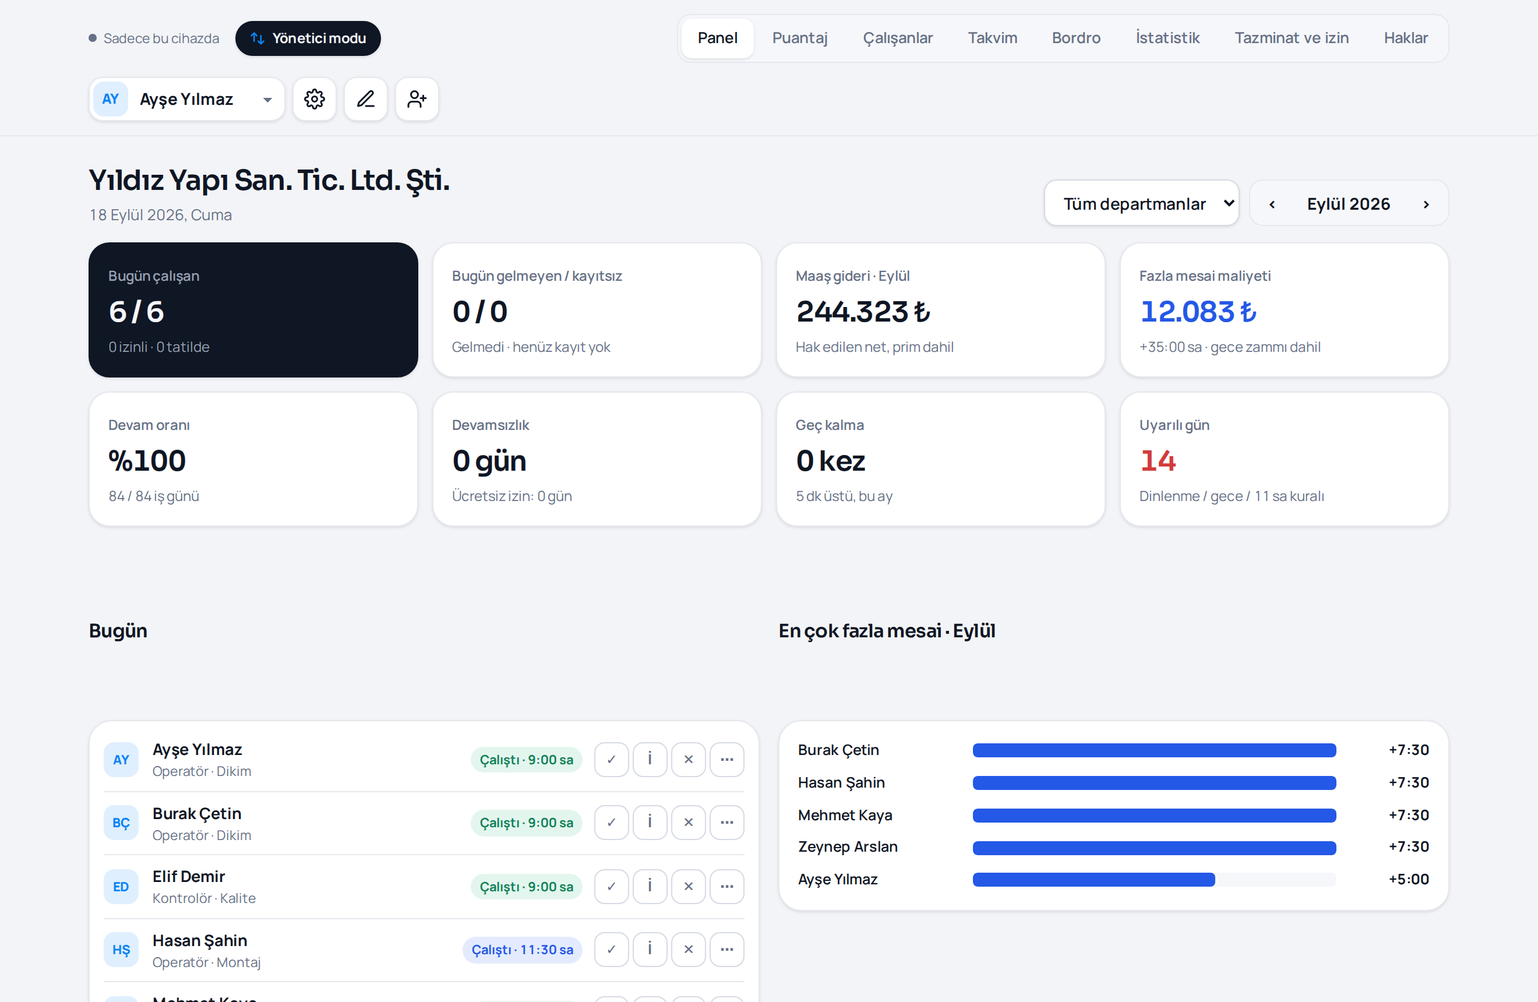The image size is (1538, 1002).
Task: Click Ayşe Yılmaz's +5:00 overtime bar
Action: (x=1154, y=879)
